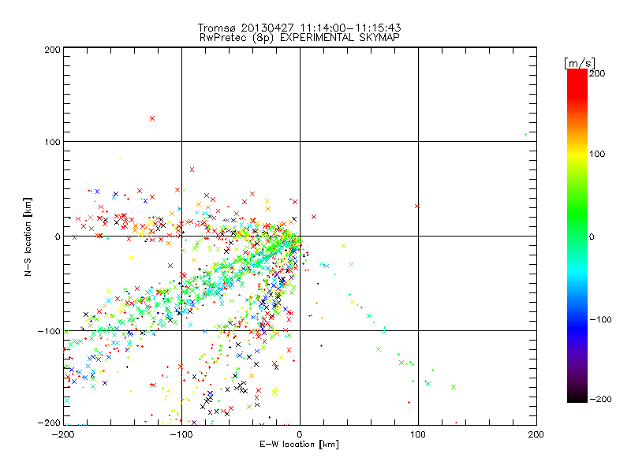Click the subtitle 'RwPretec (8p) EXPERIMENTAL SKYMAP'
Viewport: 631px width, 473px height.
point(300,38)
